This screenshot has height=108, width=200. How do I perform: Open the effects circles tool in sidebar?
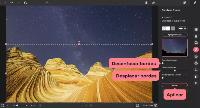pyautogui.click(x=196, y=63)
